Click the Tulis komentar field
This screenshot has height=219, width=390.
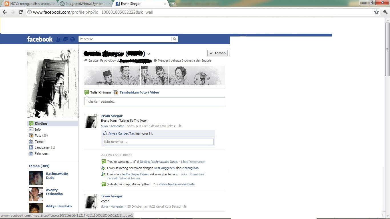tap(158, 142)
